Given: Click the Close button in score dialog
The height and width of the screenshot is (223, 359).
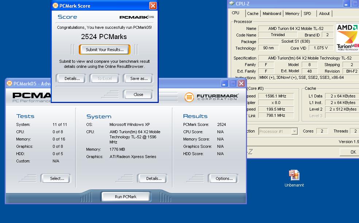Looking at the screenshot, I should tap(138, 95).
